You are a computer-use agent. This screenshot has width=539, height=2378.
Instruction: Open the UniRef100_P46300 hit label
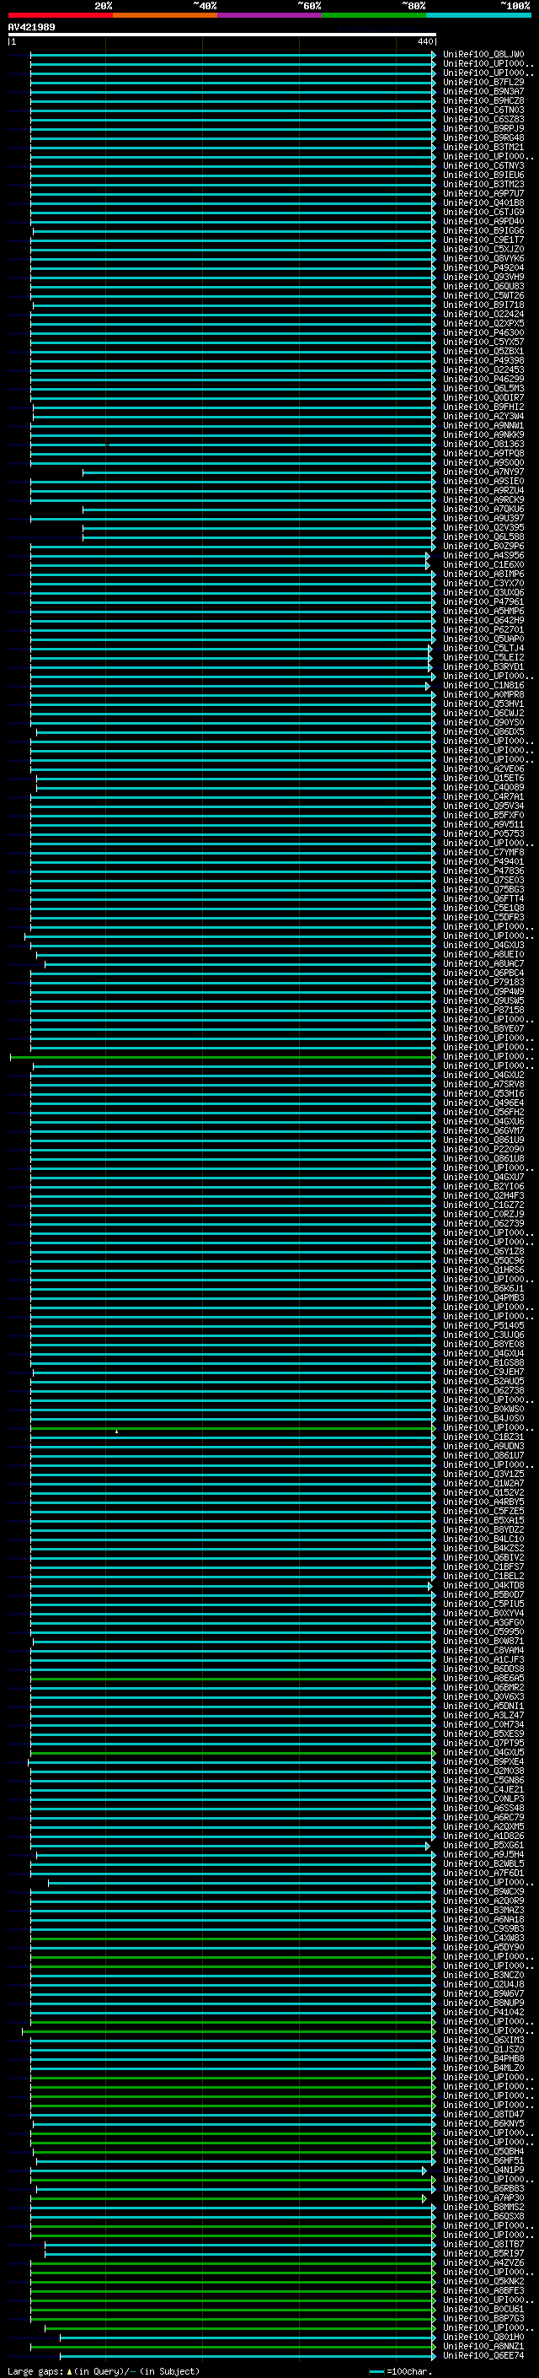coord(483,333)
